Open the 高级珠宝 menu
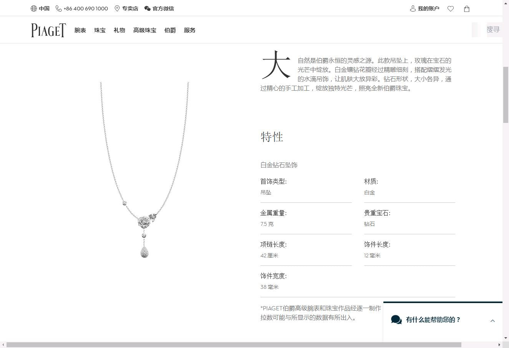Image resolution: width=509 pixels, height=348 pixels. click(x=145, y=30)
